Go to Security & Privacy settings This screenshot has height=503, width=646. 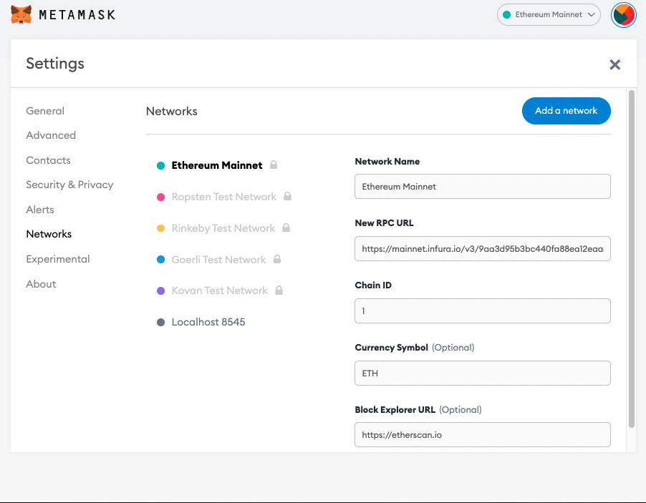pos(69,185)
